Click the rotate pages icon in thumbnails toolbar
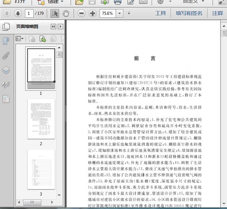This screenshot has width=227, height=209. click(x=53, y=39)
